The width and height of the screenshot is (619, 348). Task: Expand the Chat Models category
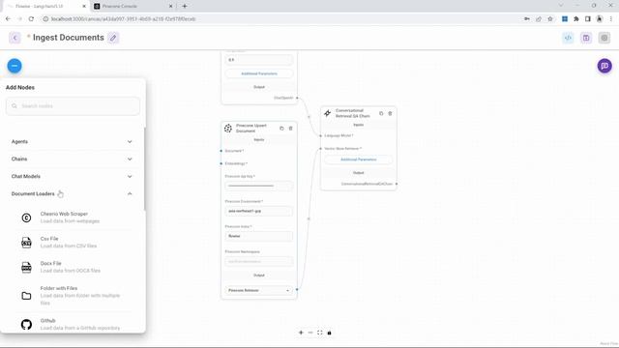[x=72, y=176]
